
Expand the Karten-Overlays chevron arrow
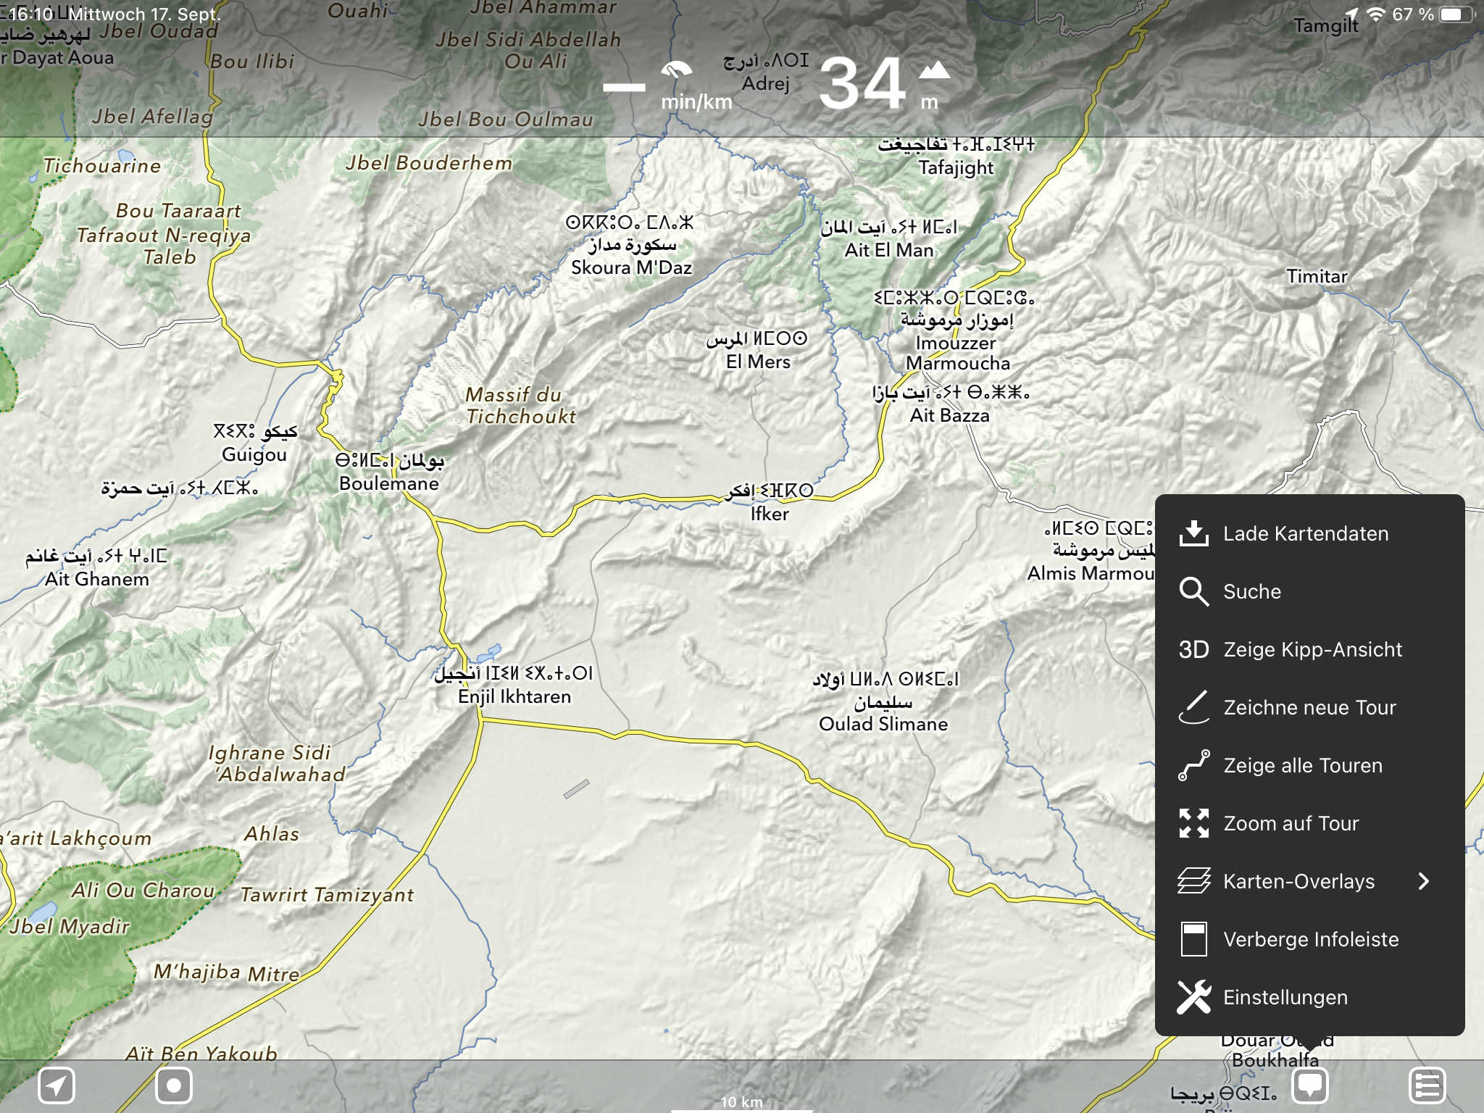(1424, 881)
